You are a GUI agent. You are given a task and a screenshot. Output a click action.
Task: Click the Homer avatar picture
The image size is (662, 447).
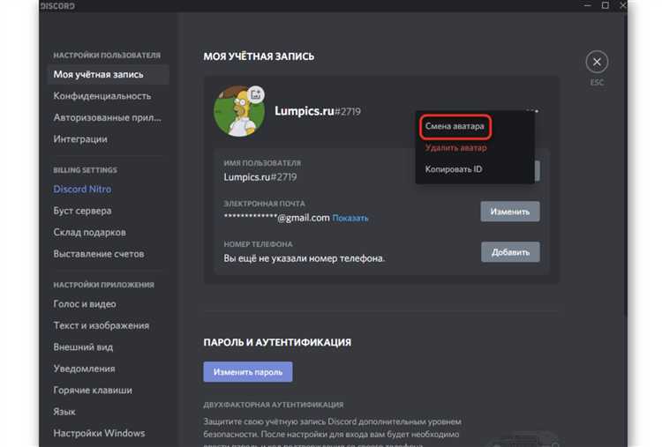pyautogui.click(x=239, y=111)
